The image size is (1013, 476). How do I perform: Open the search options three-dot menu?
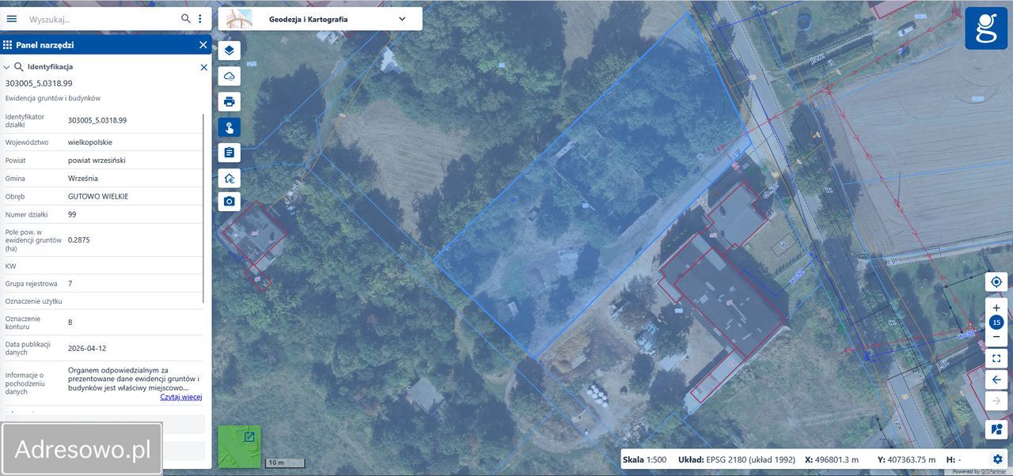click(200, 18)
